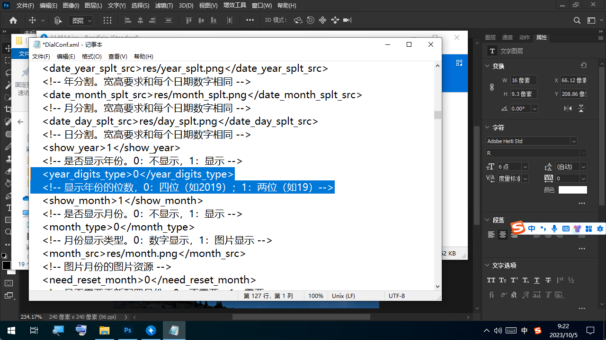606x340 pixels.
Task: Select the Horizontal Type tool
Action: tap(8, 208)
